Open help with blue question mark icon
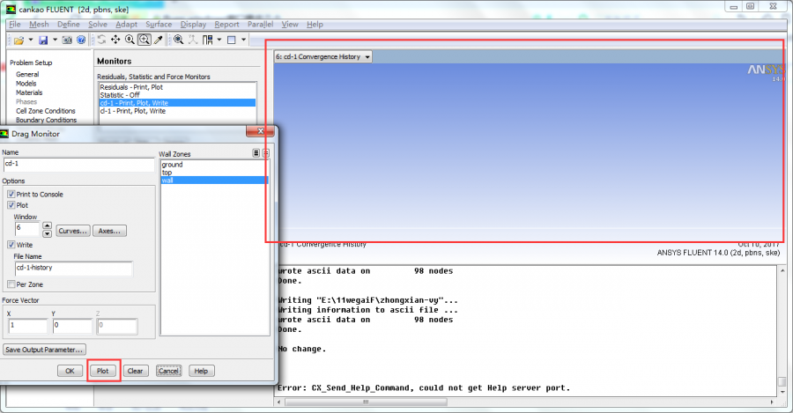The width and height of the screenshot is (793, 413). pos(81,40)
